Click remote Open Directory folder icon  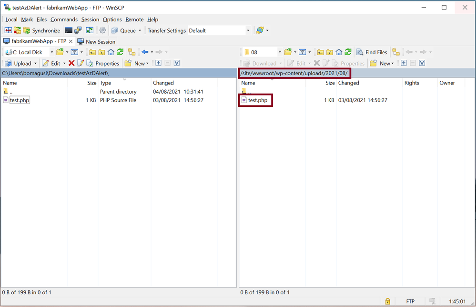pyautogui.click(x=288, y=52)
